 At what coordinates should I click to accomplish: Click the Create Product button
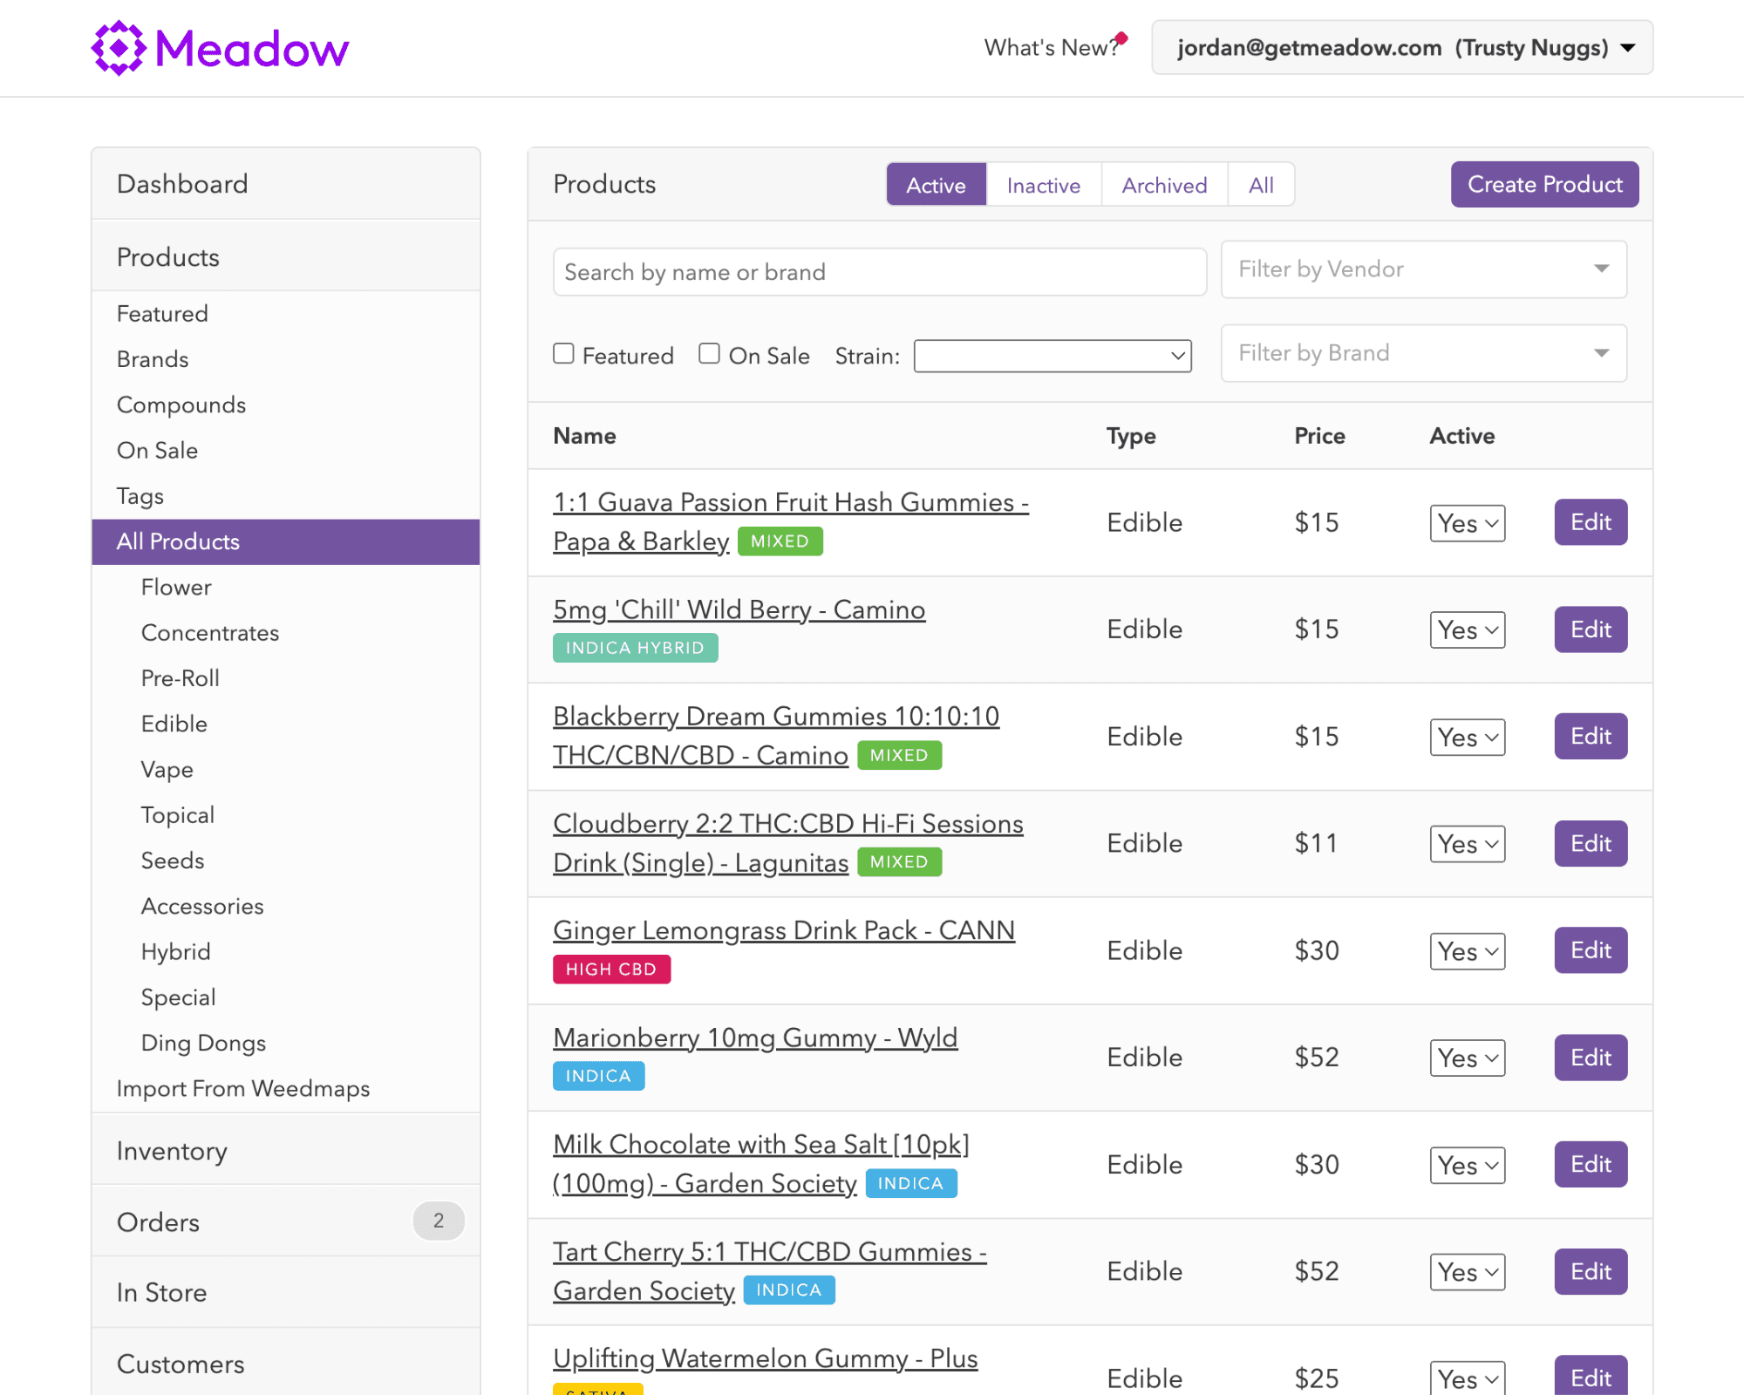pos(1544,184)
